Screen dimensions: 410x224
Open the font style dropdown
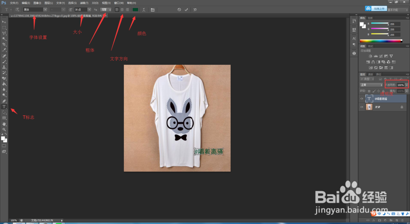click(x=63, y=9)
